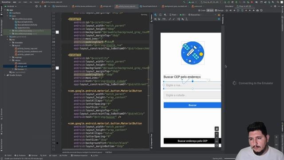Click white color swatch on line 36 gutter
This screenshot has height=160, width=284.
click(x=57, y=32)
